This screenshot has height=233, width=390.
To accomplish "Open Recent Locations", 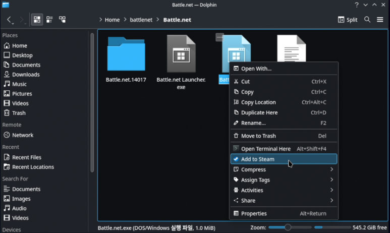I will click(x=45, y=167).
